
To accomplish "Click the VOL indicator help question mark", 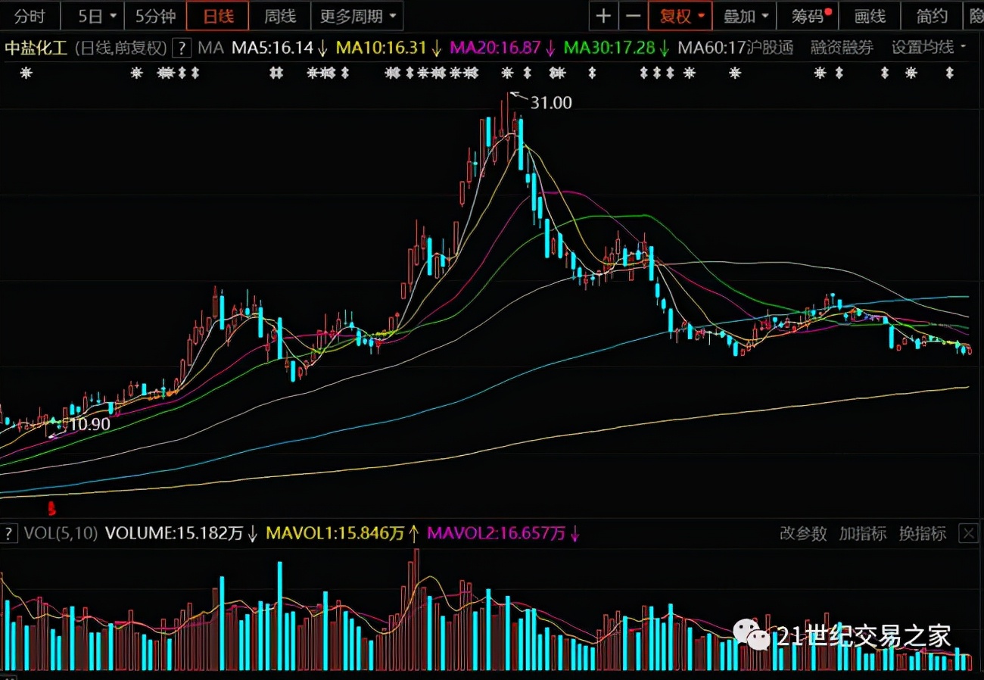I will [x=9, y=533].
